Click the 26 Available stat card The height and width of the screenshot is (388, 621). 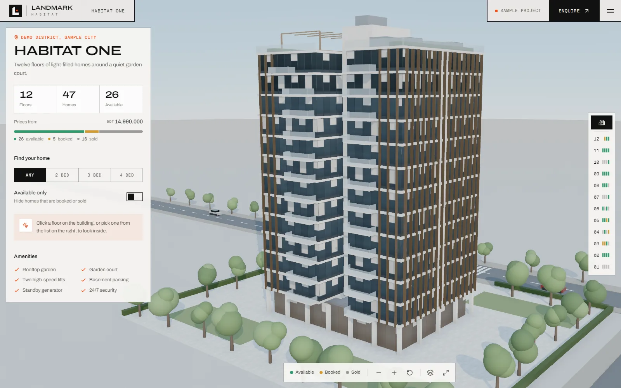point(121,99)
